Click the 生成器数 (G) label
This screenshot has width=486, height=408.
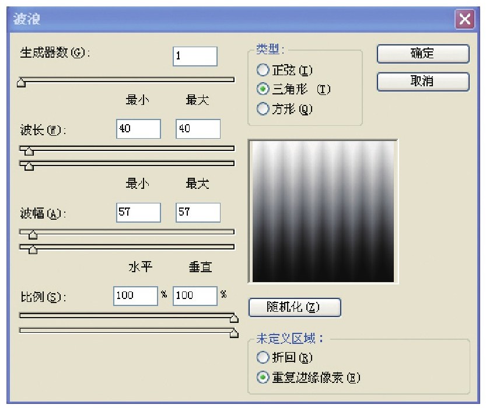[55, 52]
